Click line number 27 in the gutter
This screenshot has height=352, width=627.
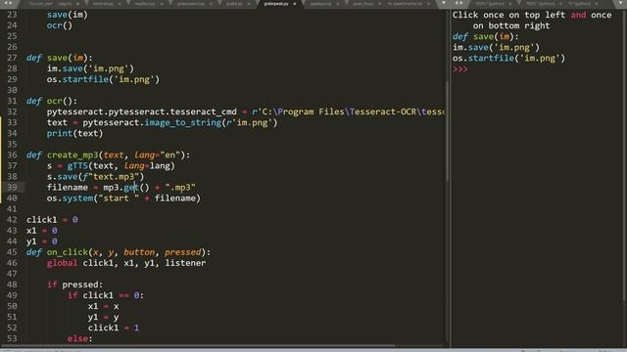(x=13, y=58)
